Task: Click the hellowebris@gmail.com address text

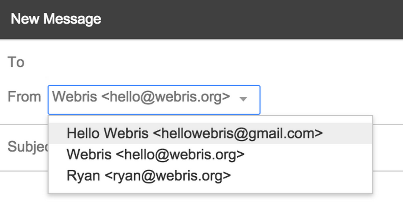Action: pyautogui.click(x=238, y=133)
